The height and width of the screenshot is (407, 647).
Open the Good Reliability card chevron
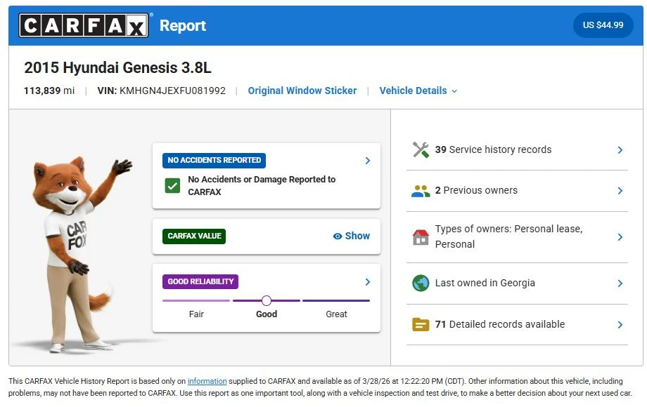368,282
